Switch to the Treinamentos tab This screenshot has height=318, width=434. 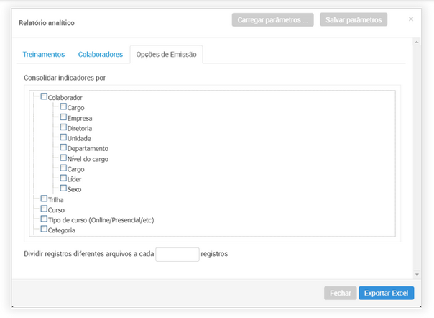43,55
